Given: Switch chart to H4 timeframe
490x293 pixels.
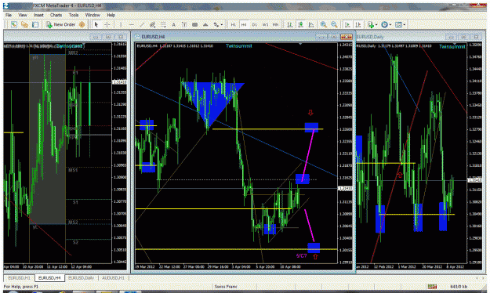Looking at the screenshot, I should click(x=244, y=24).
